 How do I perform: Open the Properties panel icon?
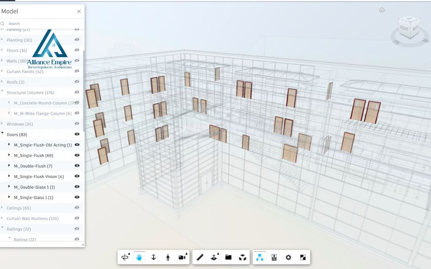pyautogui.click(x=274, y=257)
